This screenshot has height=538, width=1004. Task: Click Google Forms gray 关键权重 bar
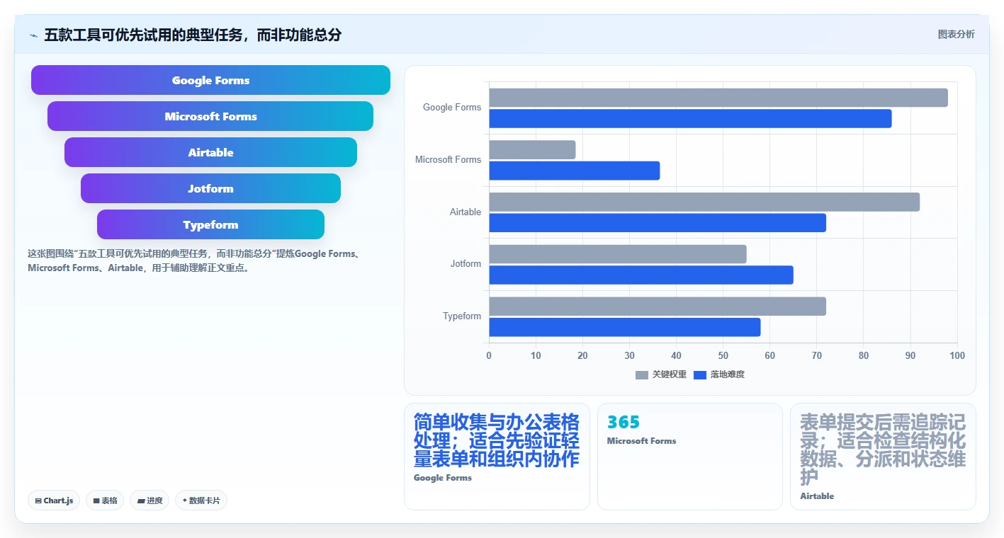(x=718, y=98)
